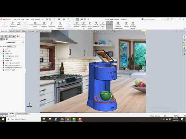Open the taskbar notification center
The image size is (186, 139).
(182, 119)
